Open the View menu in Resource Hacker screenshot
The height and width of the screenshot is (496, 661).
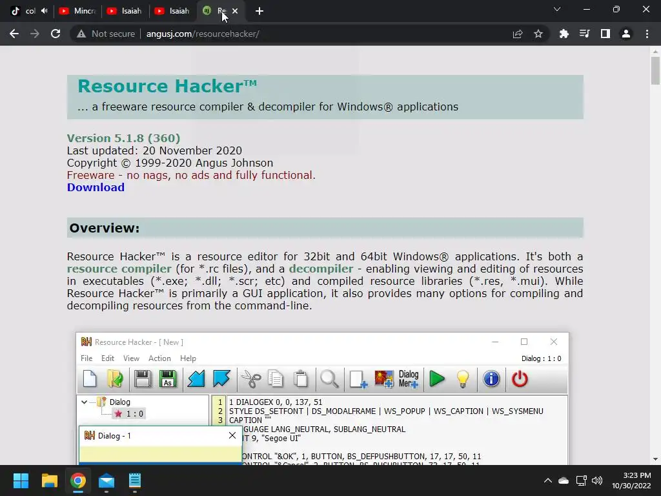point(131,358)
